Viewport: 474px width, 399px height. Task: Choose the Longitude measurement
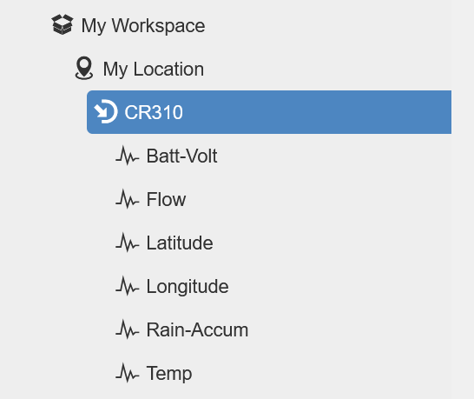pyautogui.click(x=188, y=287)
